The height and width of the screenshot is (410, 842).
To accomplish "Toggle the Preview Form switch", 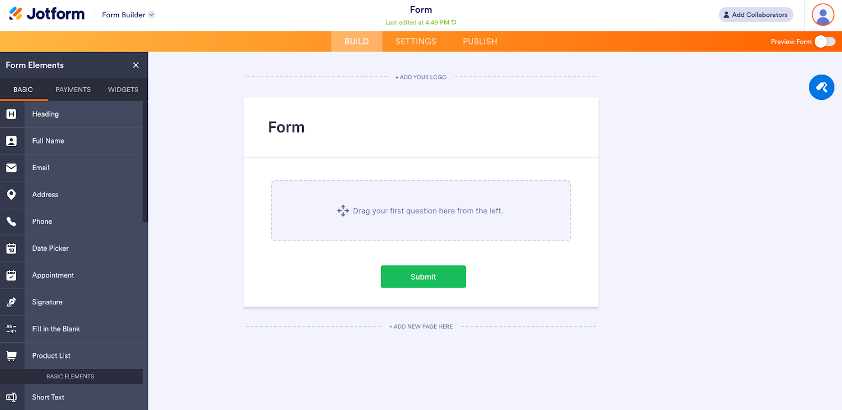I will pyautogui.click(x=825, y=42).
